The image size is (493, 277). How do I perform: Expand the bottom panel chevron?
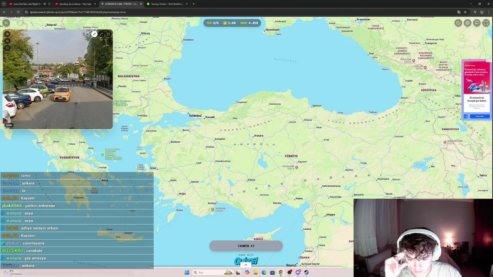pyautogui.click(x=246, y=265)
